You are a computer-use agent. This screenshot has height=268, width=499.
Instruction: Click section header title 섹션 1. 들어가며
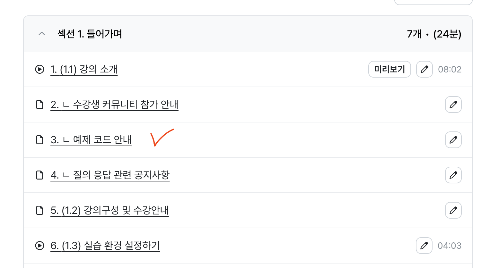(90, 34)
